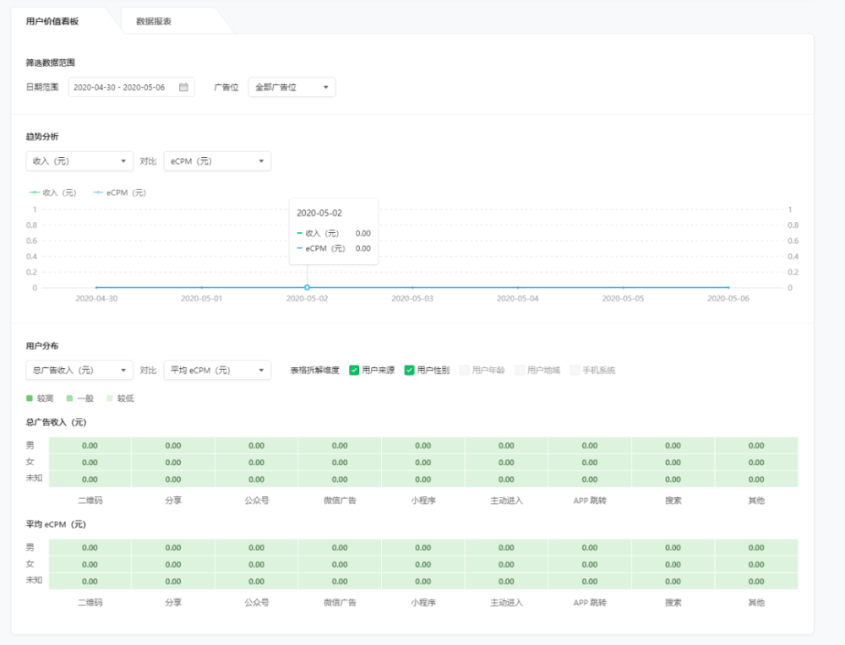The width and height of the screenshot is (845, 645).
Task: Toggle the 收入 (元) legend line marker
Action: tap(35, 192)
